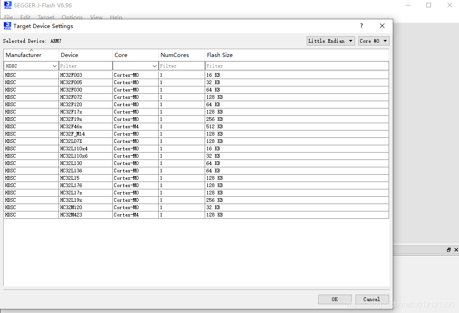The width and height of the screenshot is (459, 313).
Task: Select the HC32L19x device row
Action: [196, 200]
